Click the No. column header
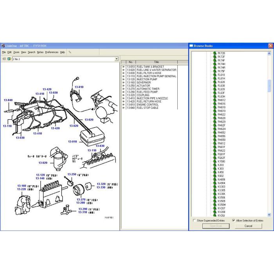This screenshot has width=274, height=274. tap(131, 62)
